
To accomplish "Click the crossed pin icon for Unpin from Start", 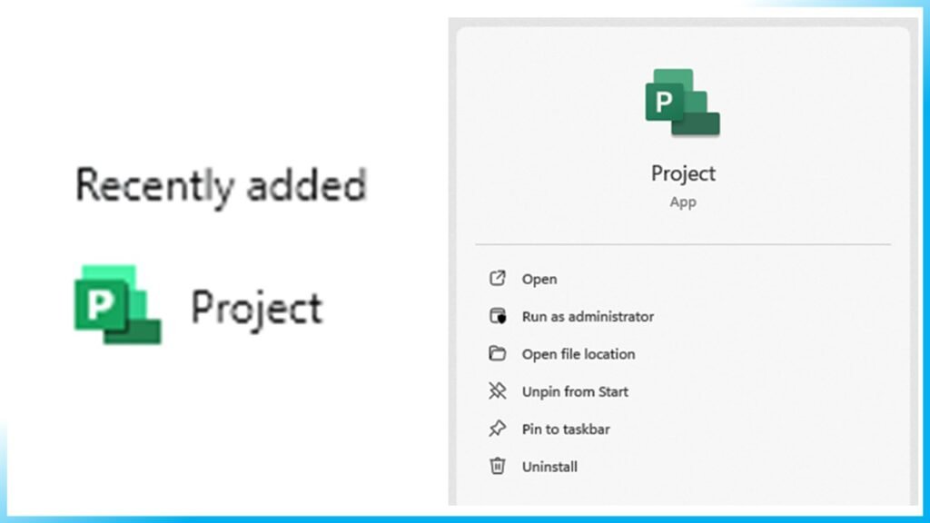I will [497, 391].
